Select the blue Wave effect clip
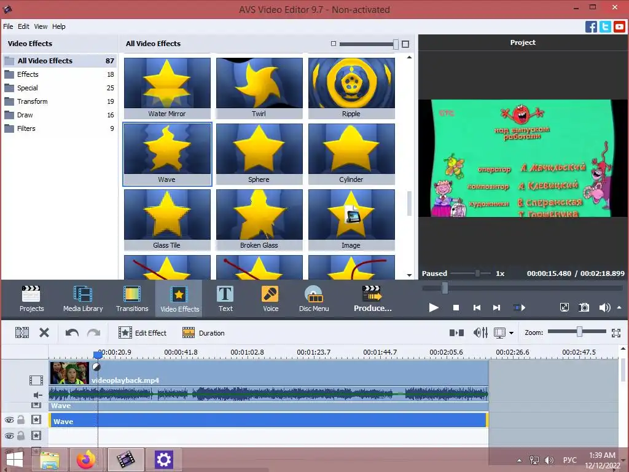629x472 pixels. 268,420
